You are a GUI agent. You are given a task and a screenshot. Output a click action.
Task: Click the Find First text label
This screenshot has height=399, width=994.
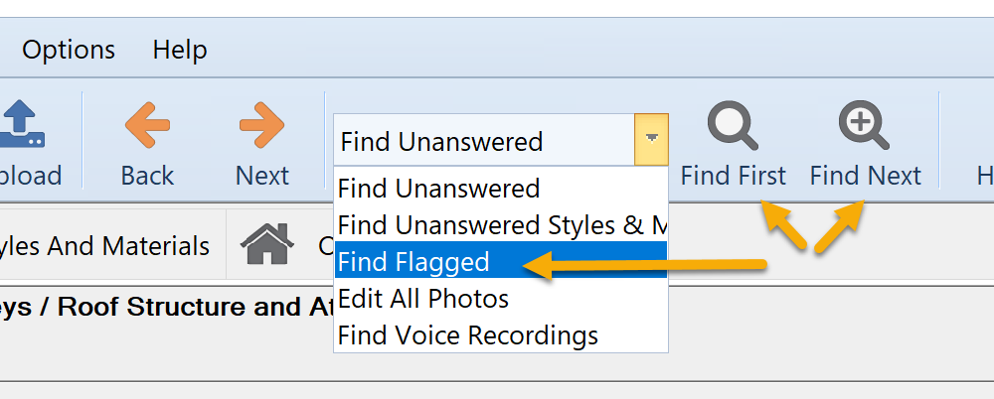[733, 176]
